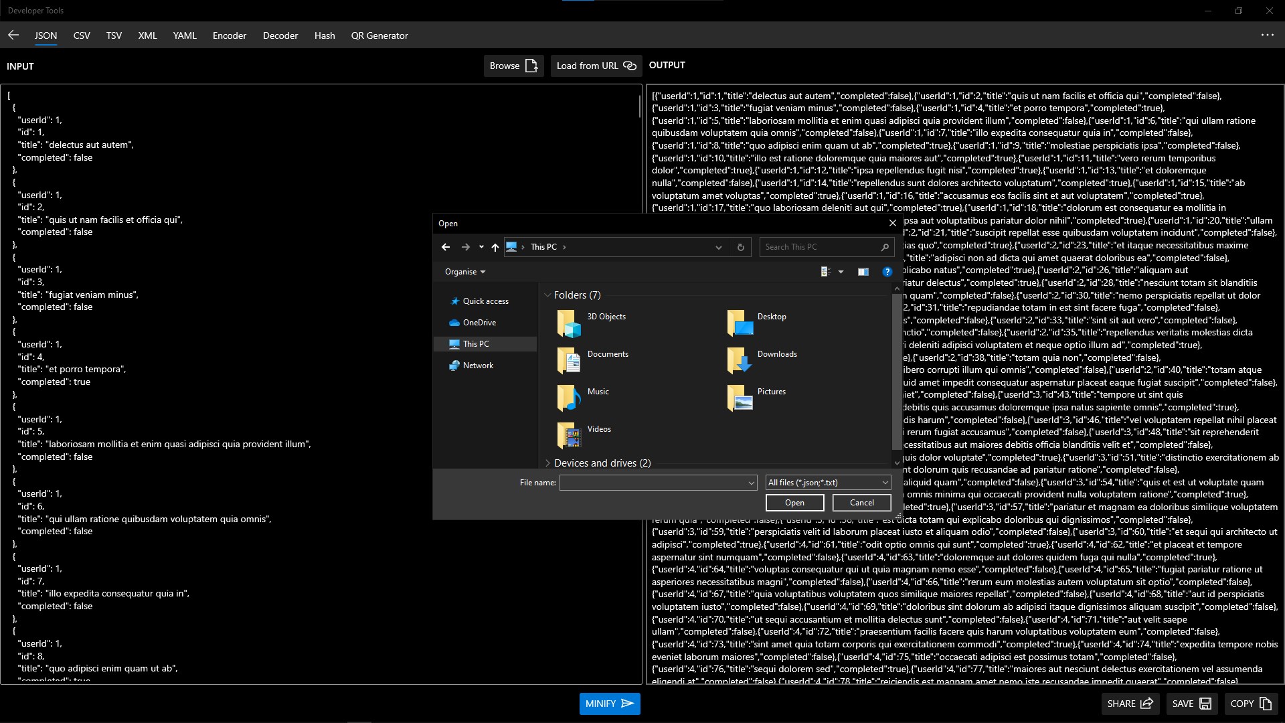Click the Load from URL link icon
The width and height of the screenshot is (1285, 723).
click(x=629, y=66)
